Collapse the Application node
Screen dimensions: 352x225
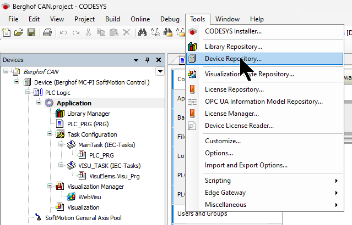(x=39, y=102)
